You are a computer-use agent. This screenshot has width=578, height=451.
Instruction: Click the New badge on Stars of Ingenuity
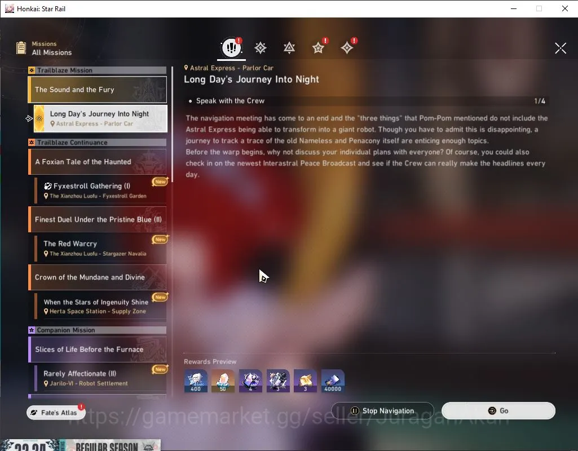[x=160, y=297]
